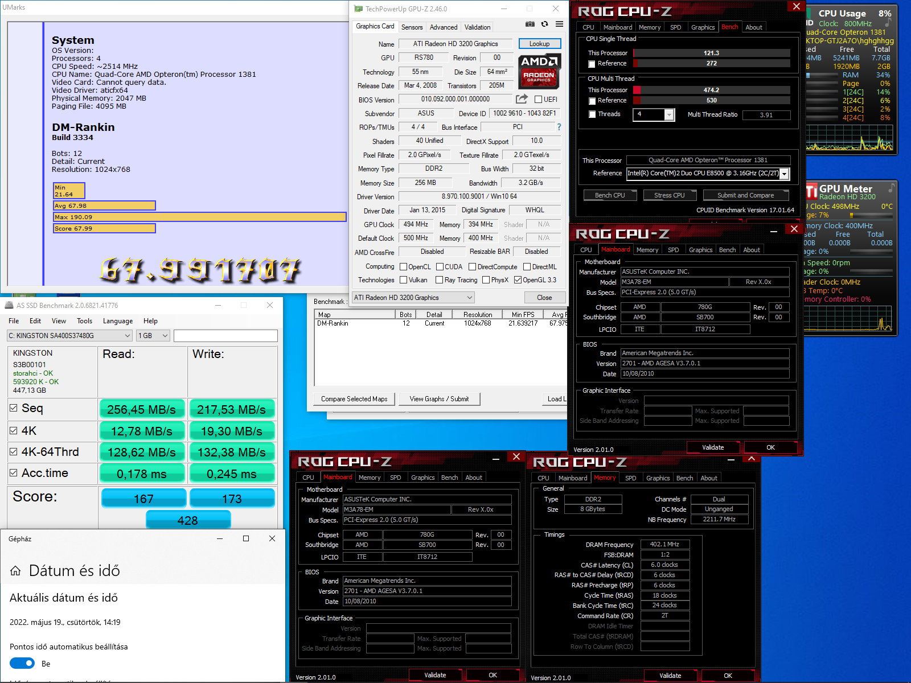Toggle the Vulkan checkbox
This screenshot has width=911, height=683.
(403, 280)
